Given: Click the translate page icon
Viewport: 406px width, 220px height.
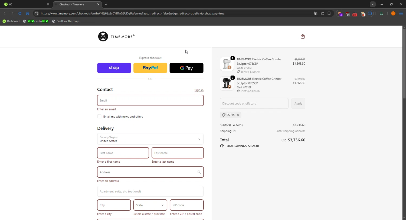Looking at the screenshot, I should 315,13.
